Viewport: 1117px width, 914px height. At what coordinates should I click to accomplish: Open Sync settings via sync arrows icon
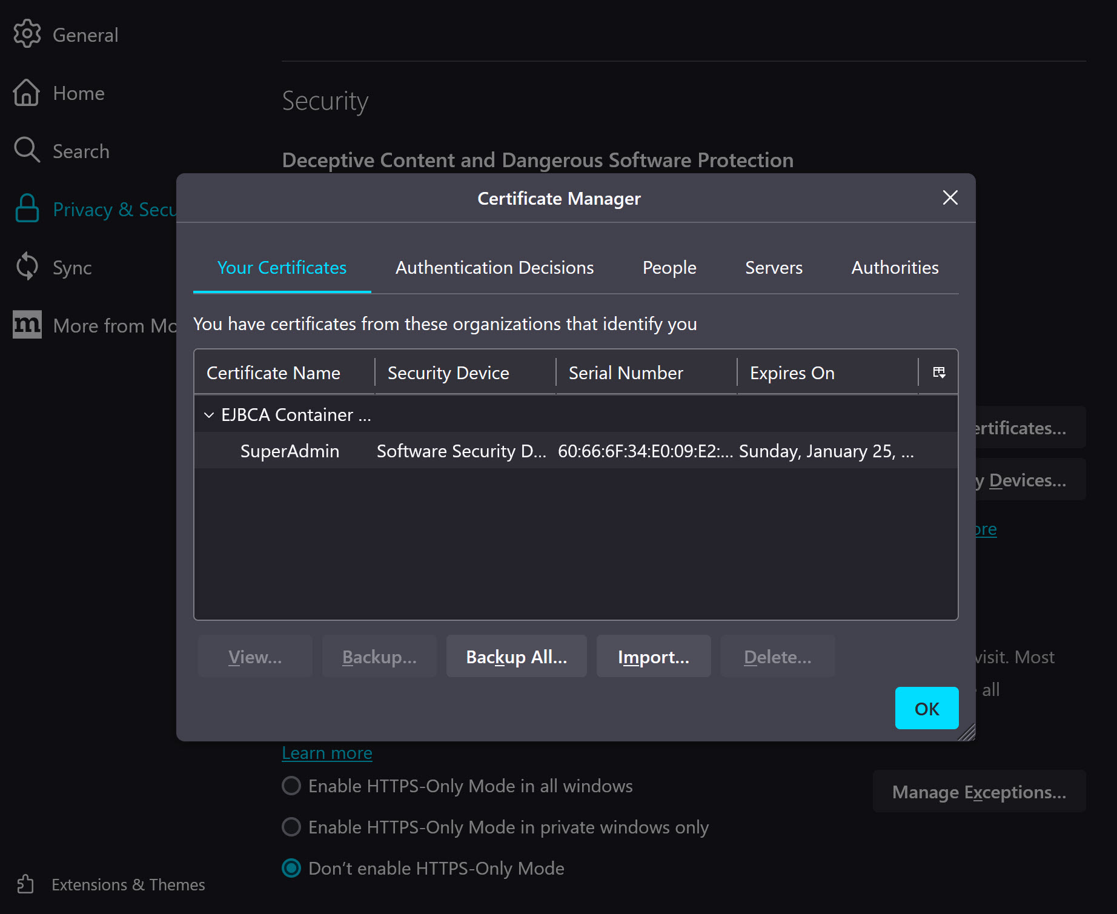(x=27, y=267)
